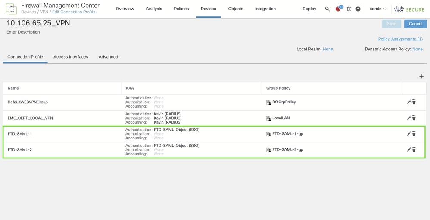The image size is (430, 220).
Task: Open the Overview menu
Action: click(125, 9)
